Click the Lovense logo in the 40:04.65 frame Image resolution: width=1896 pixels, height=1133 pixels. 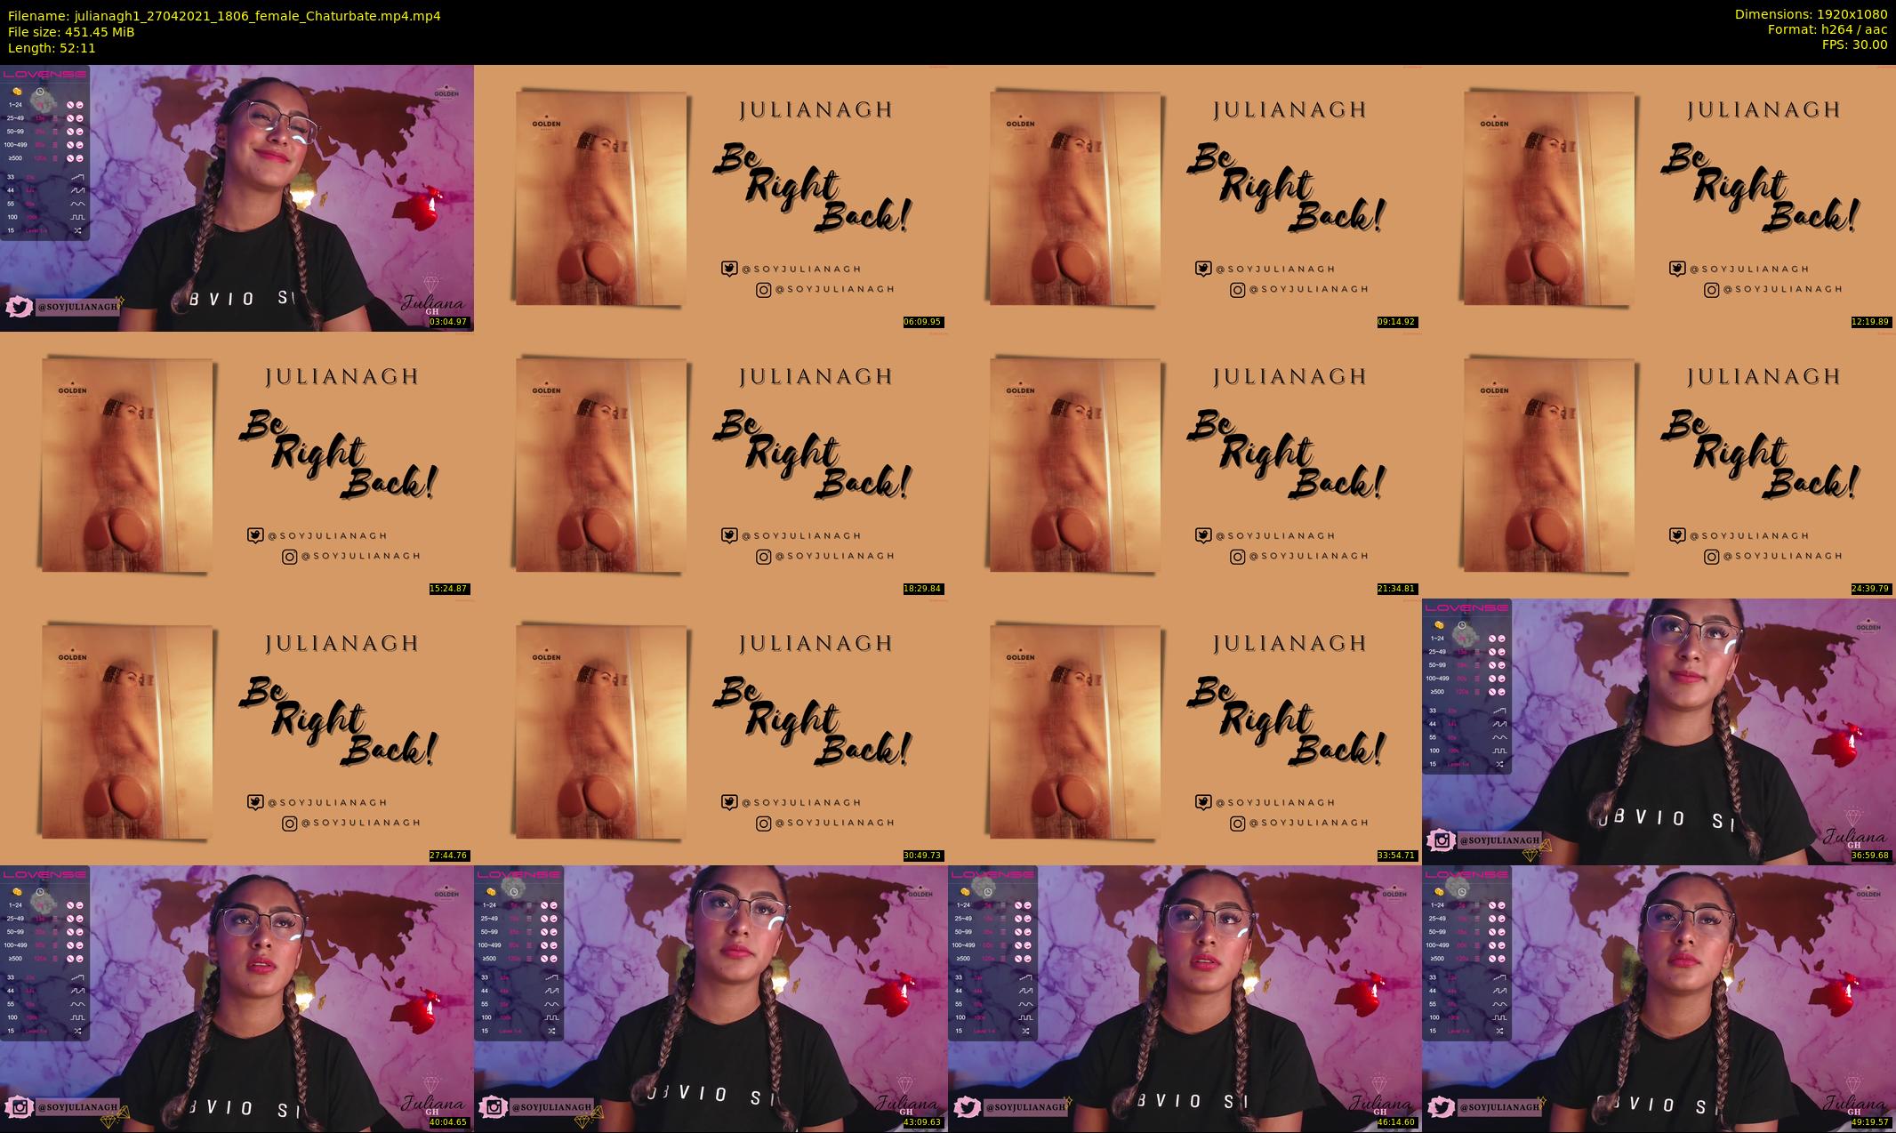tap(44, 874)
